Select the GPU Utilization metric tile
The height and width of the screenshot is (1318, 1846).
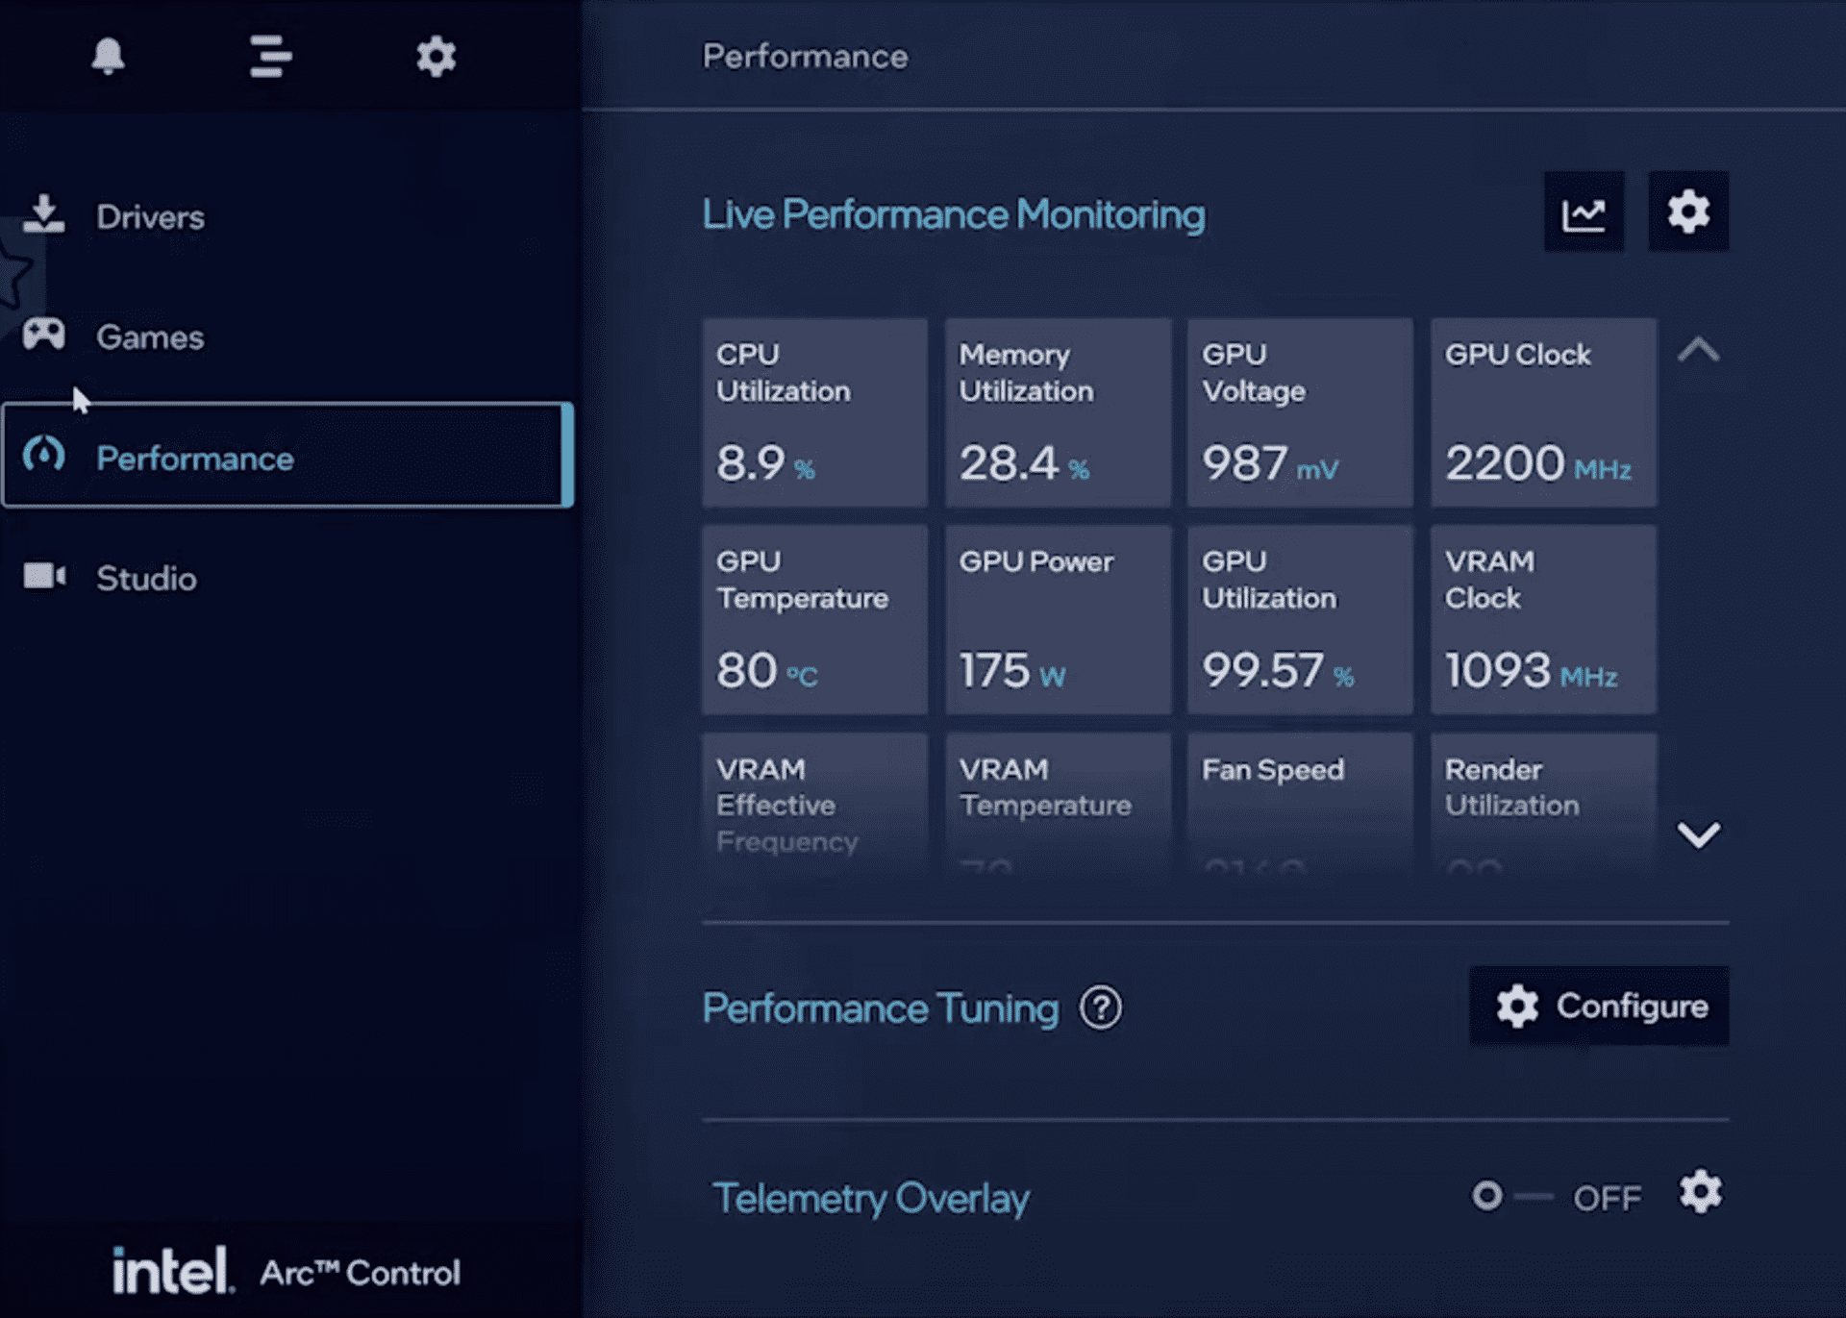click(1294, 620)
